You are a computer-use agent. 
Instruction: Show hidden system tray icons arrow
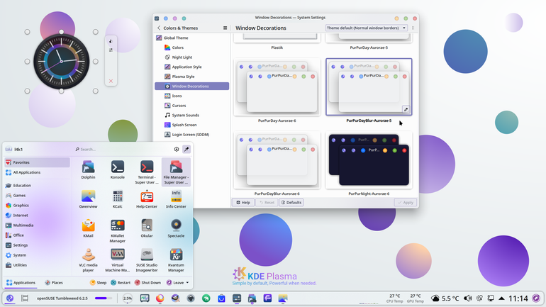pyautogui.click(x=501, y=298)
